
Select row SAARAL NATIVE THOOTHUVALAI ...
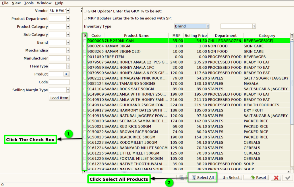tap(187, 164)
